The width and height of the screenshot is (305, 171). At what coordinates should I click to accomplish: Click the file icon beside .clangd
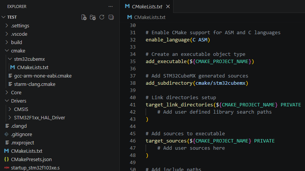click(7, 126)
